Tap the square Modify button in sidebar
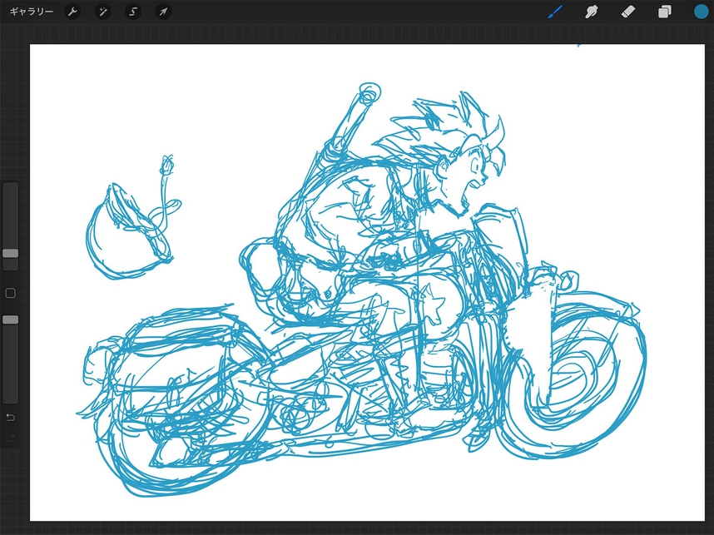 [x=10, y=293]
